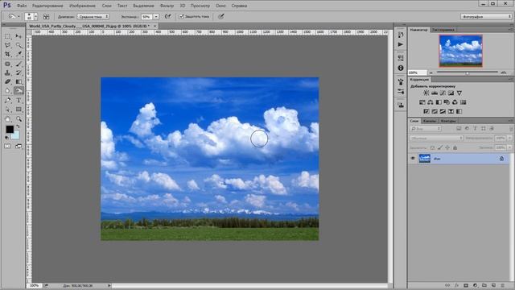Open the History panel icon

pos(401,35)
